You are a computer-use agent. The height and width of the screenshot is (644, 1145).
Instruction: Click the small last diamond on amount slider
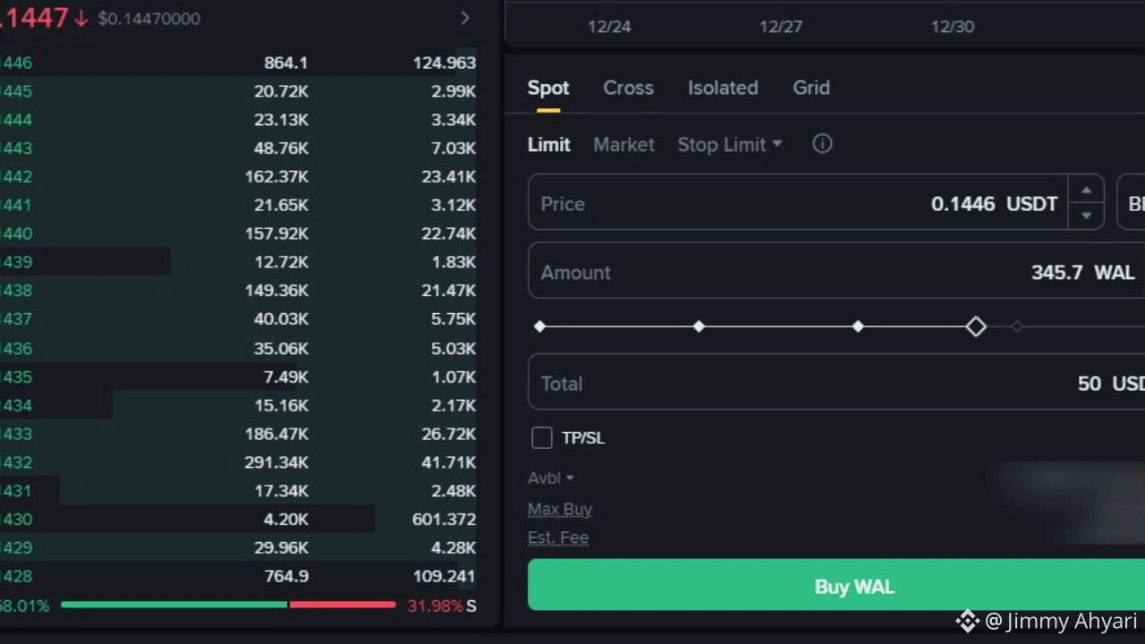coord(1017,326)
